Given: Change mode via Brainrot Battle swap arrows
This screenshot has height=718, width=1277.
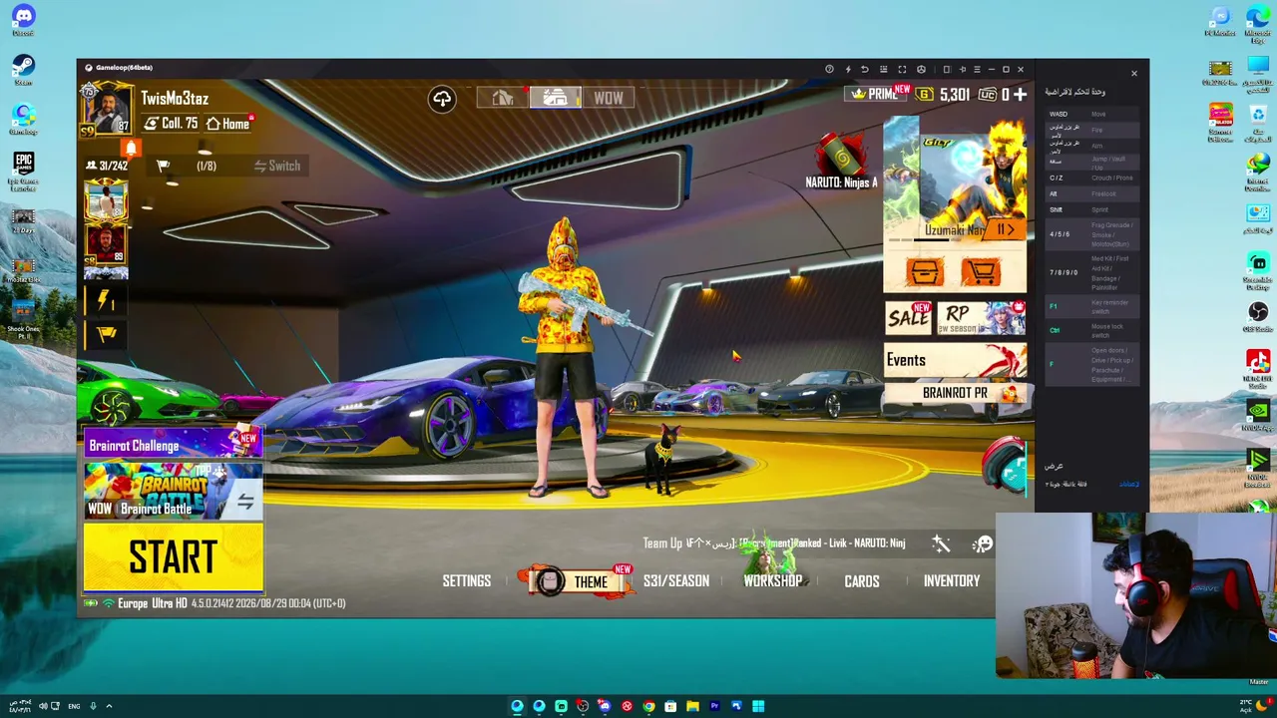Looking at the screenshot, I should click(x=244, y=503).
